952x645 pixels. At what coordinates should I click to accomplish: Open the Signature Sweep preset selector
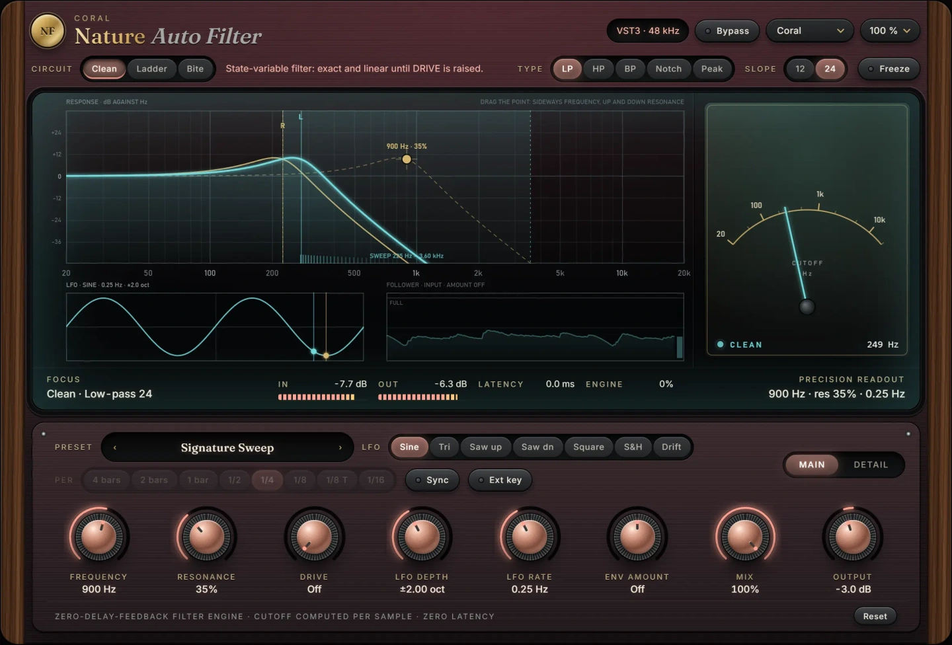(x=227, y=447)
